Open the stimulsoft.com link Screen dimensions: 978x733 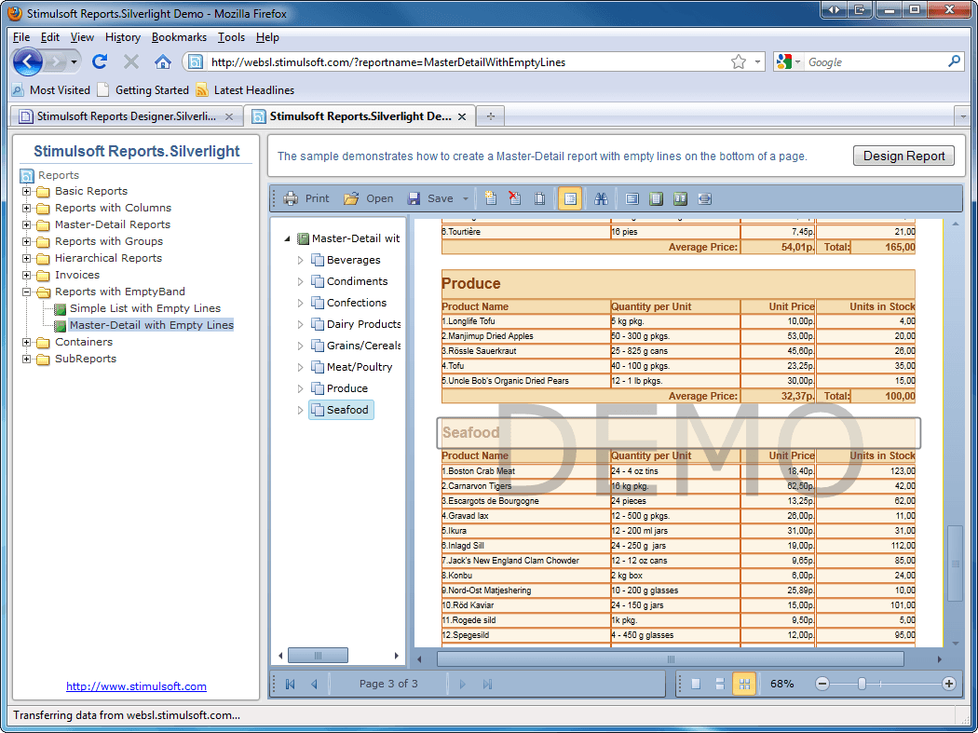click(136, 686)
